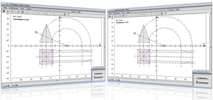
Task: Click the binoculars icon in left window toolbar
Action: tap(8, 11)
